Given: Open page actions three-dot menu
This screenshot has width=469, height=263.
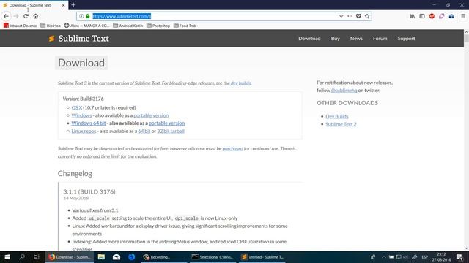Looking at the screenshot, I should 350,16.
